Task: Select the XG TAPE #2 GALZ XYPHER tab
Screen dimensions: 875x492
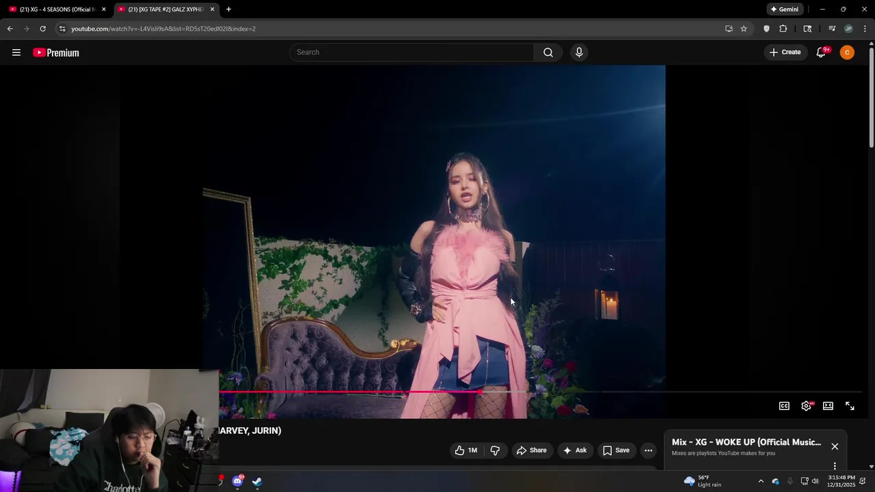Action: point(165,10)
